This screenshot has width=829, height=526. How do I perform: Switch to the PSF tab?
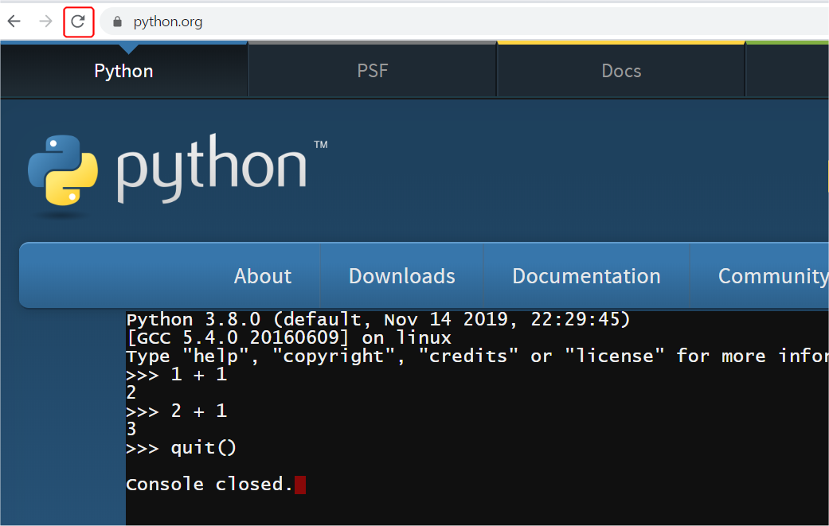pos(372,71)
